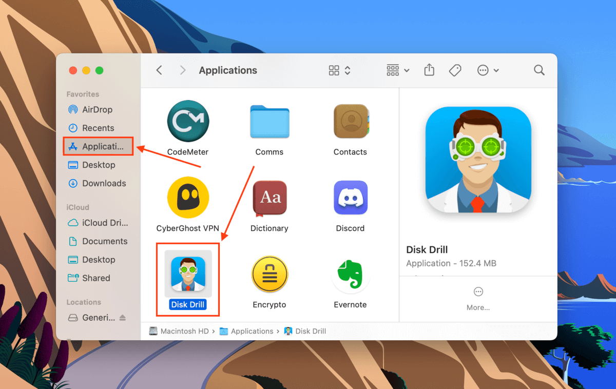
Task: Open the Comms folder
Action: tap(269, 122)
